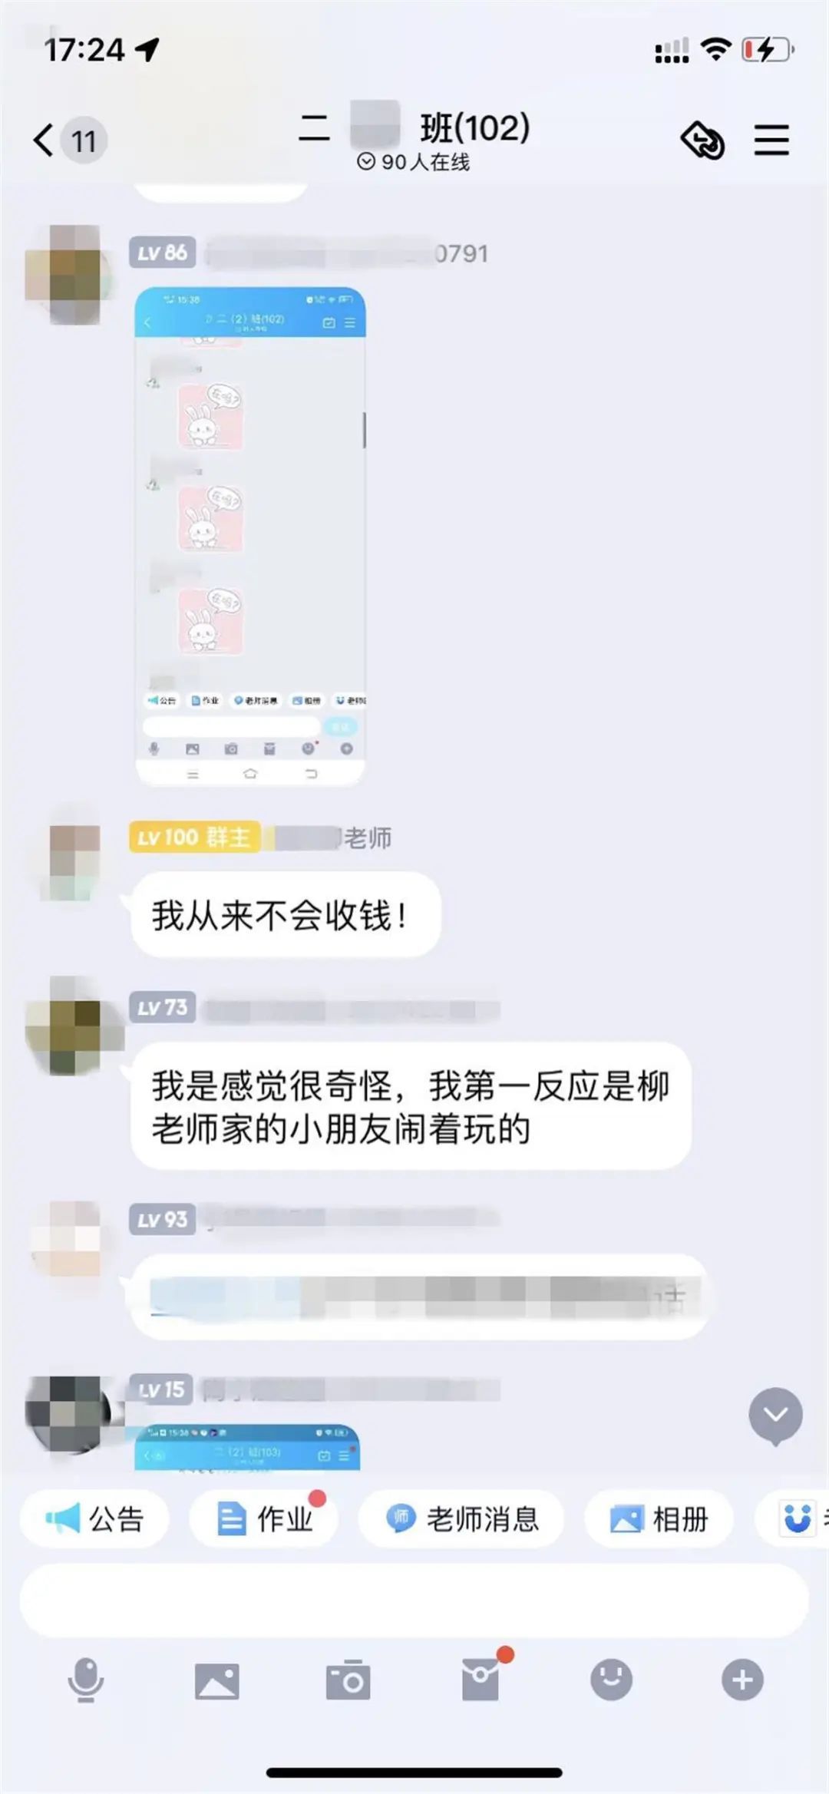
Task: Tap the link icon in the header
Action: pos(702,140)
